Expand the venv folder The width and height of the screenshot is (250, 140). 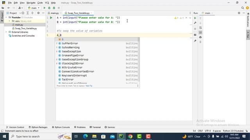pyautogui.click(x=9, y=21)
